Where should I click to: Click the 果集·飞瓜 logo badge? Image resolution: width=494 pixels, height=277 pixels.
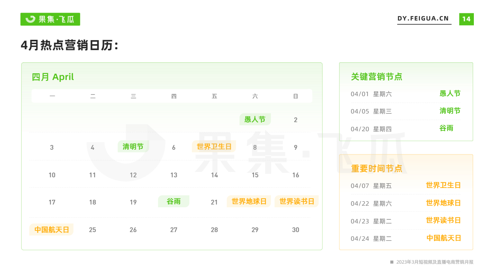point(50,19)
